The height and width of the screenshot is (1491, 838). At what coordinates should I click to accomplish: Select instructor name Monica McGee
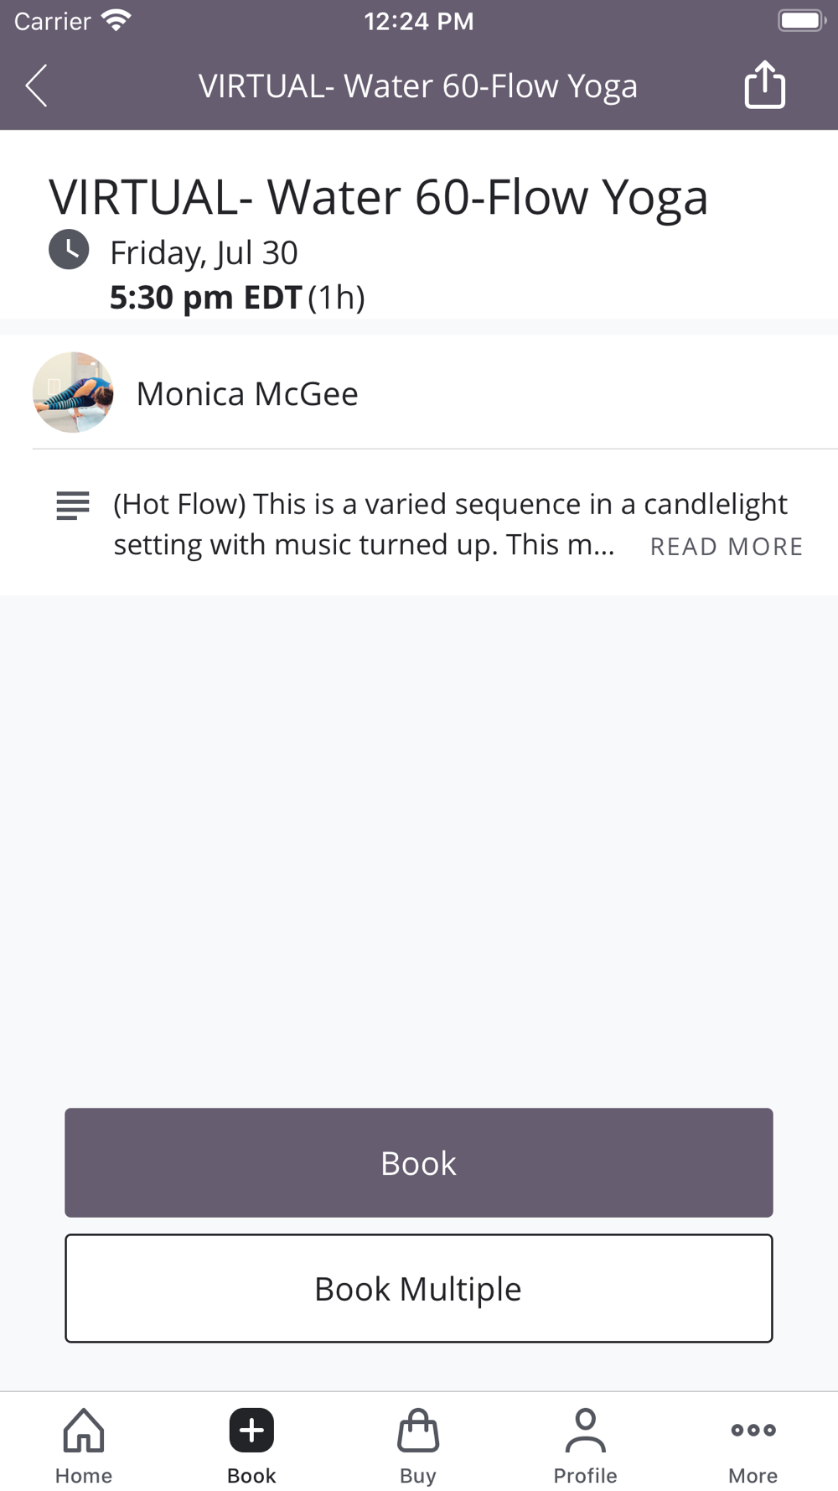[247, 394]
